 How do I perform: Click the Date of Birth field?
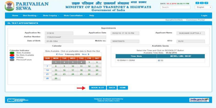click(x=59, y=41)
